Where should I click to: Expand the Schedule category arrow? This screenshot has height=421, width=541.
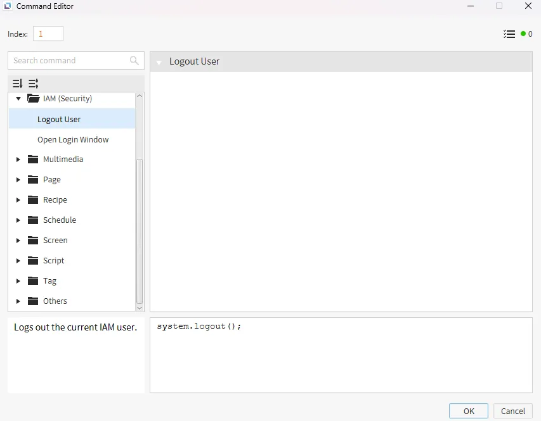(x=18, y=220)
